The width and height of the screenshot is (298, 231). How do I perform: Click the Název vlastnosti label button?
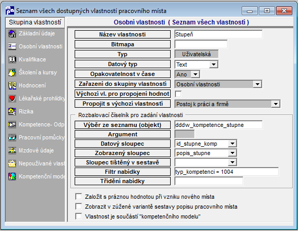pyautogui.click(x=123, y=34)
